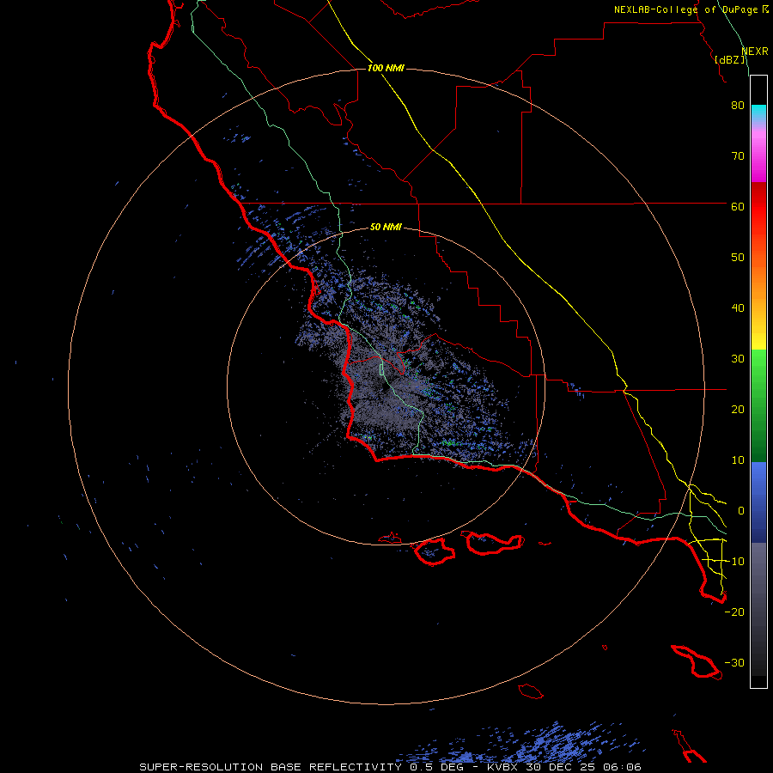Click the 80 dBZ value on the scale

738,106
